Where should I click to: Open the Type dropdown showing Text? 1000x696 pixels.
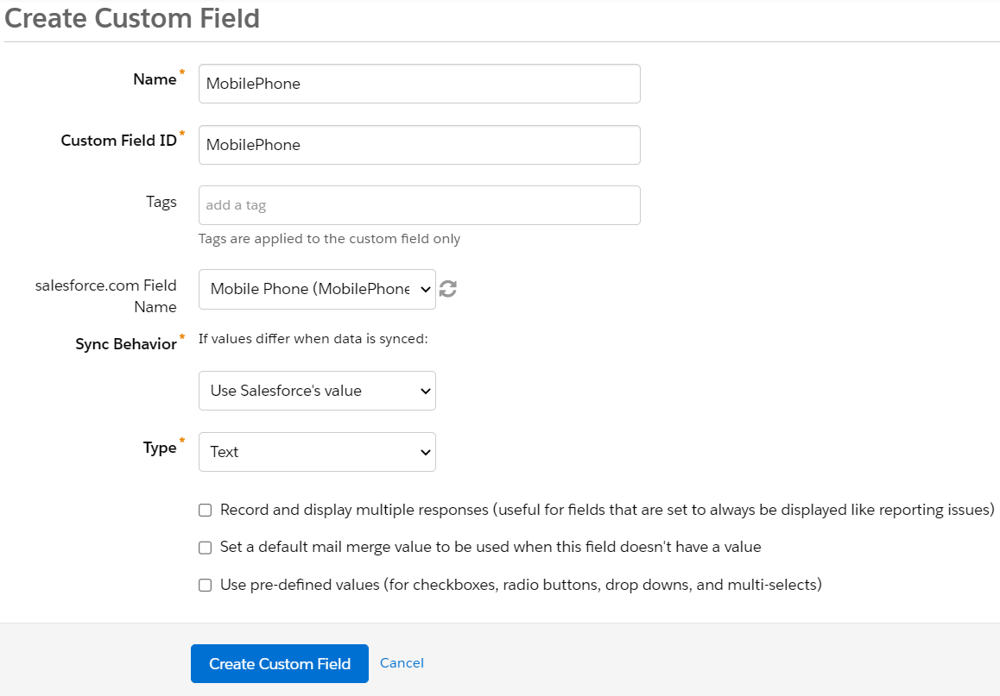tap(317, 452)
